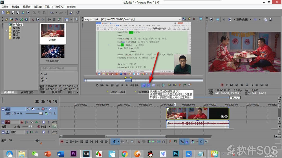Toggle overwrite mode in the trimmer
The image size is (282, 158).
tap(144, 85)
